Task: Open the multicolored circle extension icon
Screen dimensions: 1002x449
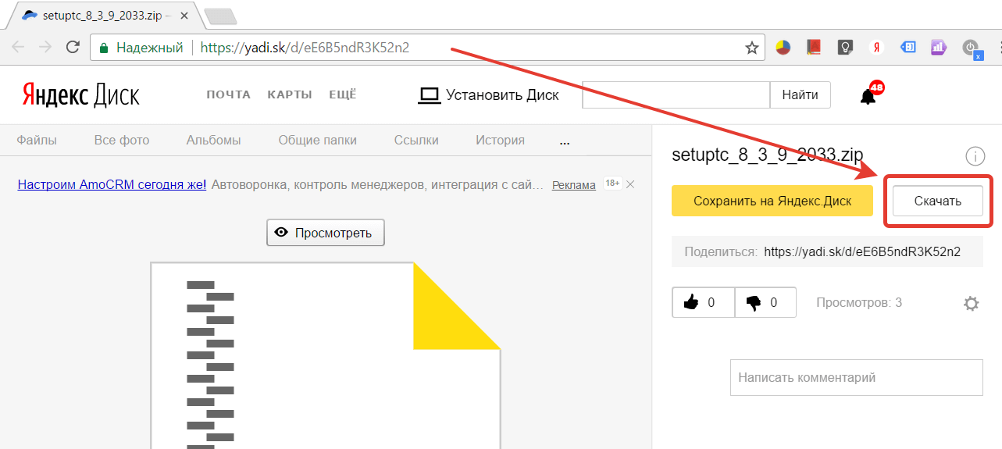Action: pos(783,48)
